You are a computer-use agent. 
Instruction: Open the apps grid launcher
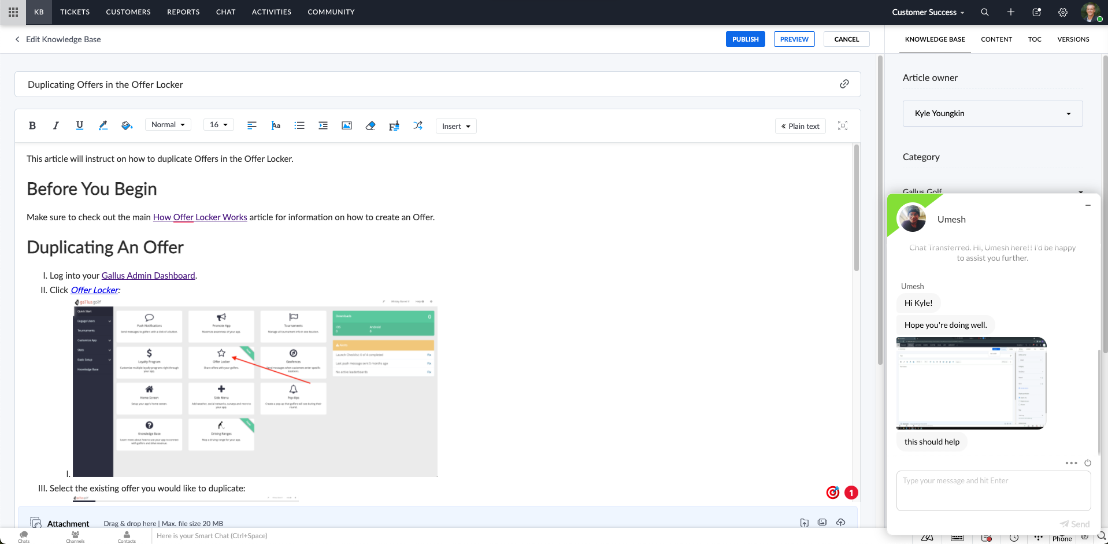pos(13,12)
